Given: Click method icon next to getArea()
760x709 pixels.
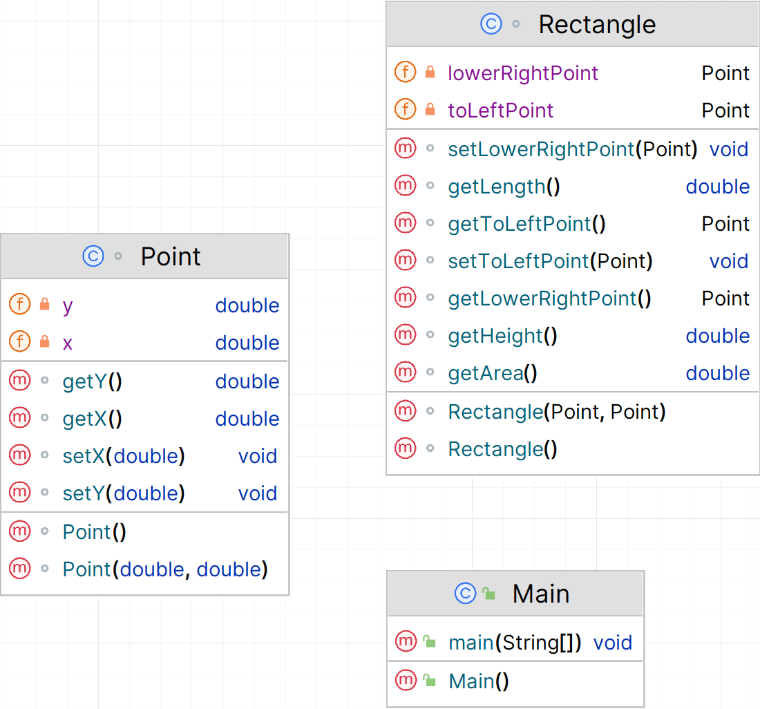Looking at the screenshot, I should tap(405, 373).
